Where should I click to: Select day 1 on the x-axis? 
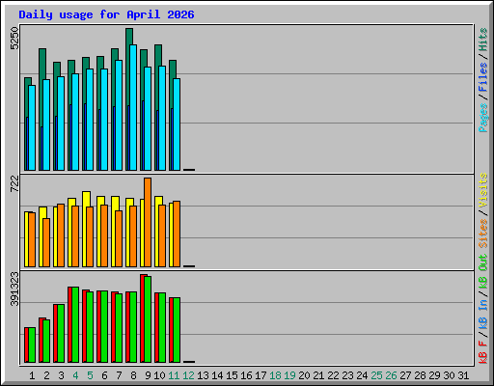(32, 375)
